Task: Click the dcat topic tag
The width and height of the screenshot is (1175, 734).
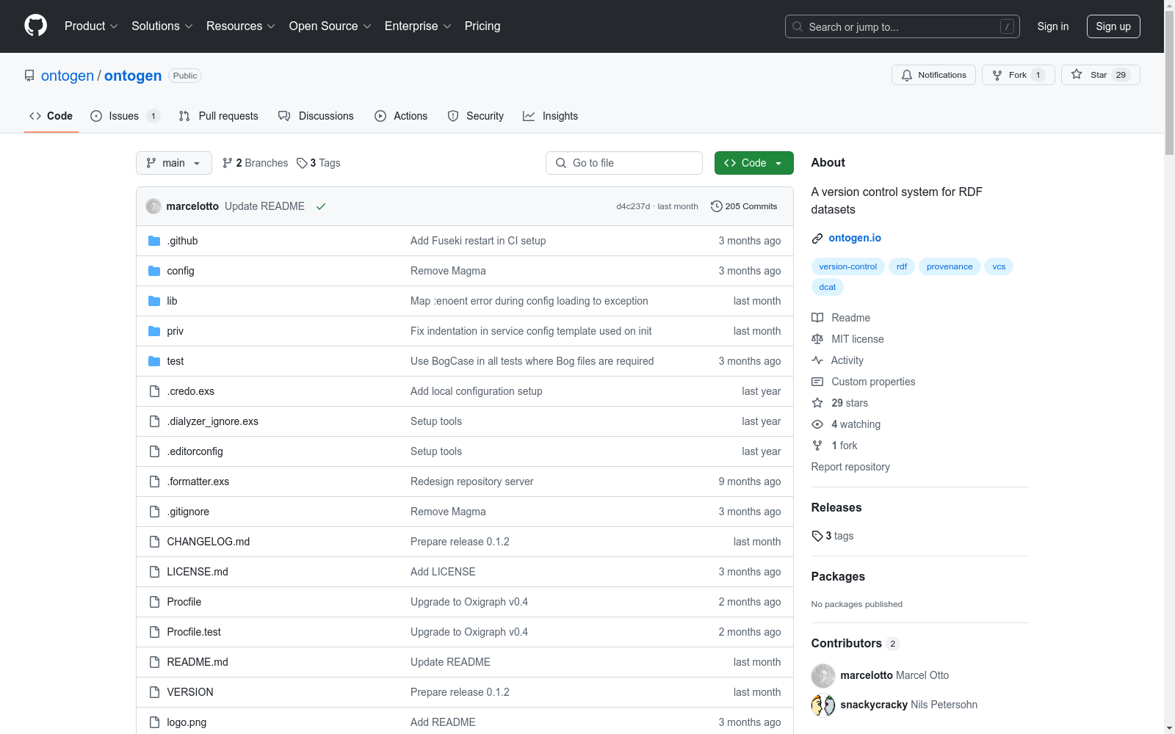Action: [x=828, y=287]
